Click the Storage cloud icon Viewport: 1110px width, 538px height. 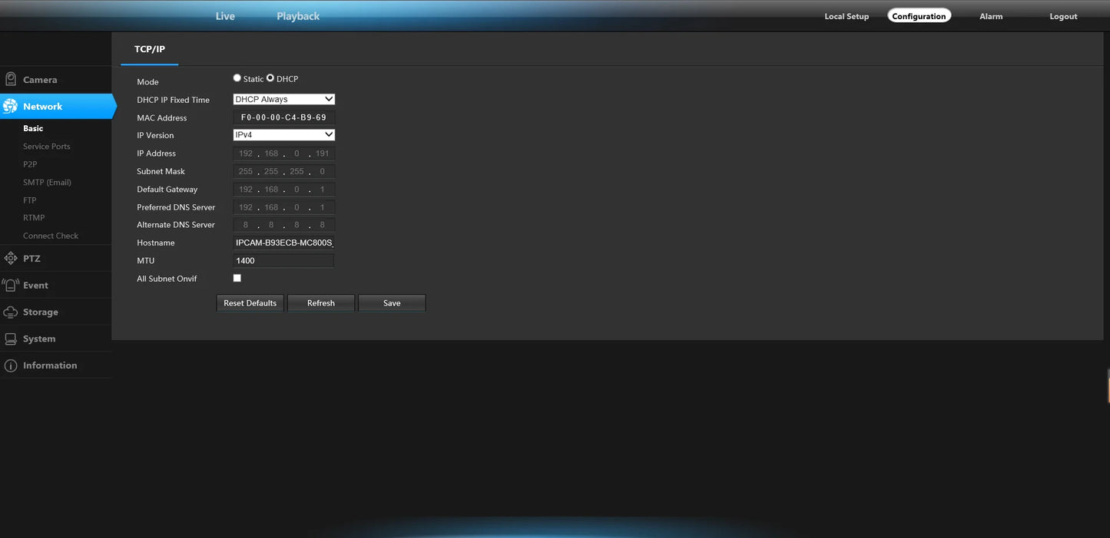click(x=11, y=312)
